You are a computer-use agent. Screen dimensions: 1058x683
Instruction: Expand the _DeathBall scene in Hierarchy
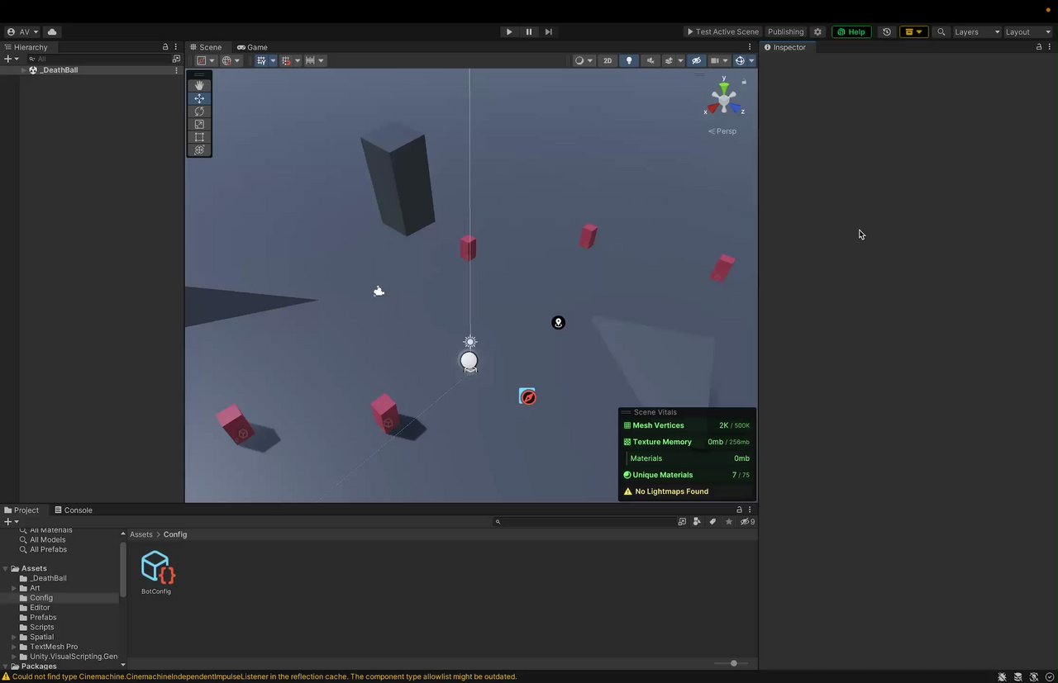[x=24, y=70]
